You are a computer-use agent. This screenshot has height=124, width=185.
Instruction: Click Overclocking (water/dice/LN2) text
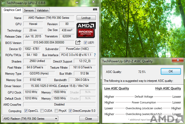tap(144, 114)
